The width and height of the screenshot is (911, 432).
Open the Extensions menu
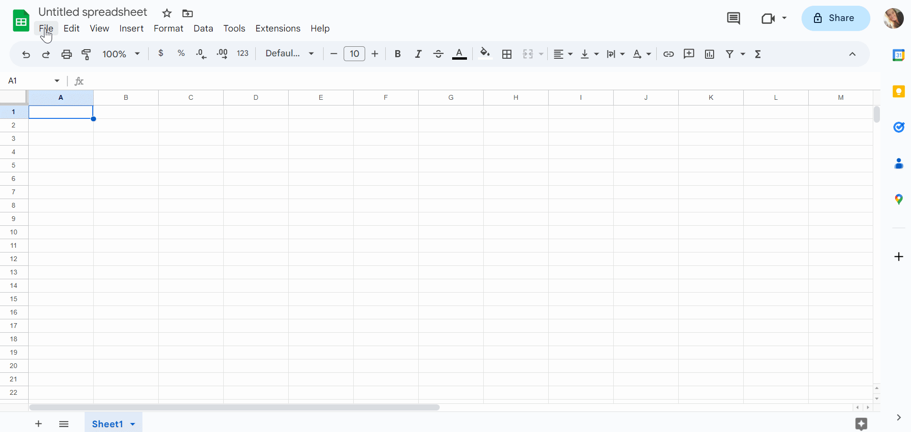[278, 29]
